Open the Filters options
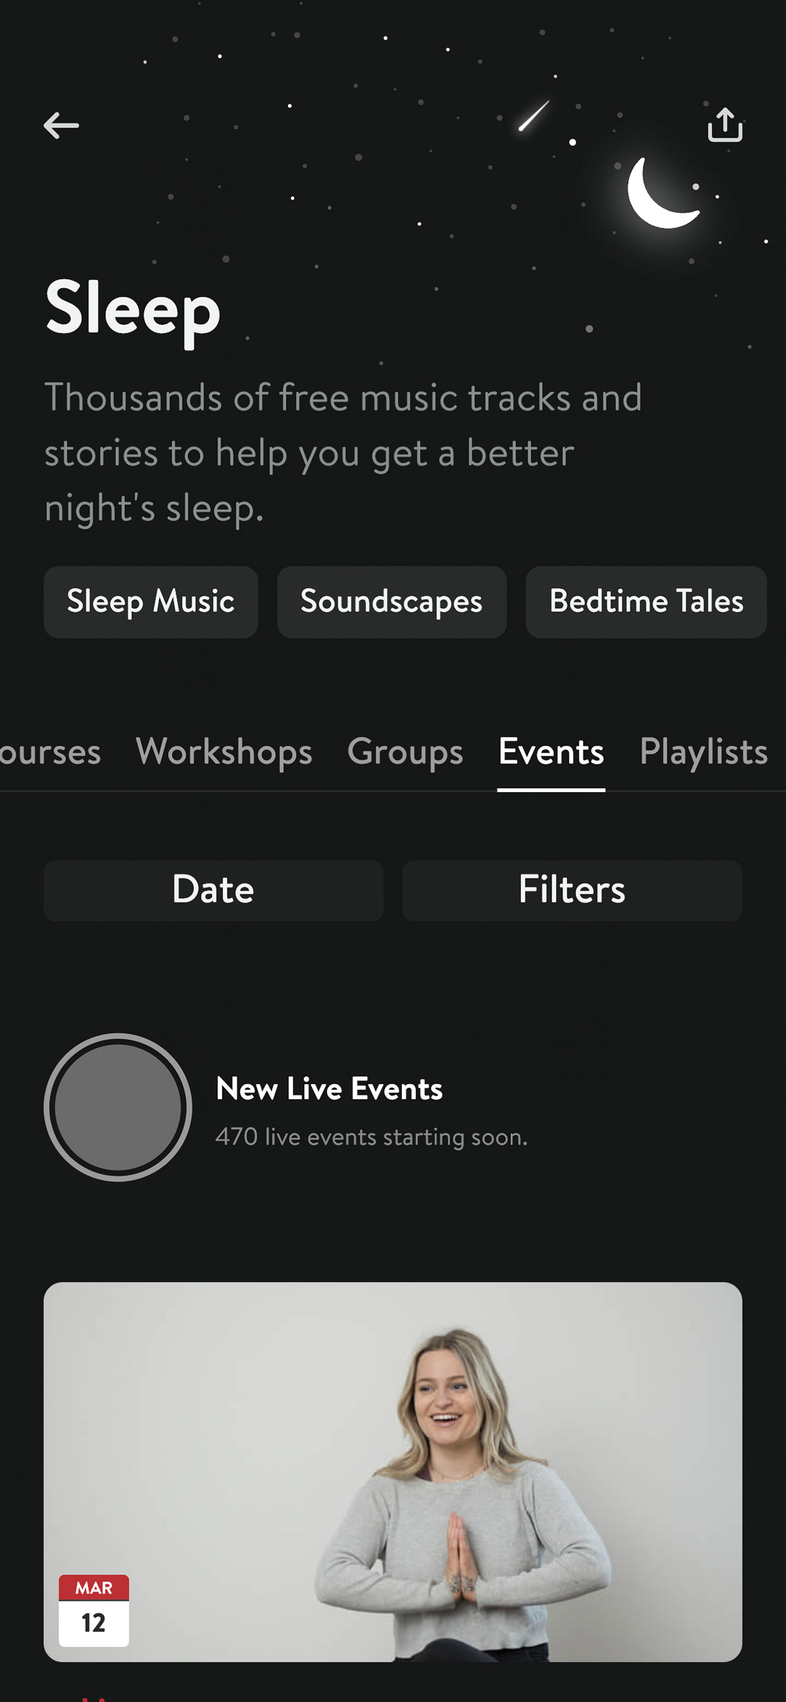 pos(572,890)
